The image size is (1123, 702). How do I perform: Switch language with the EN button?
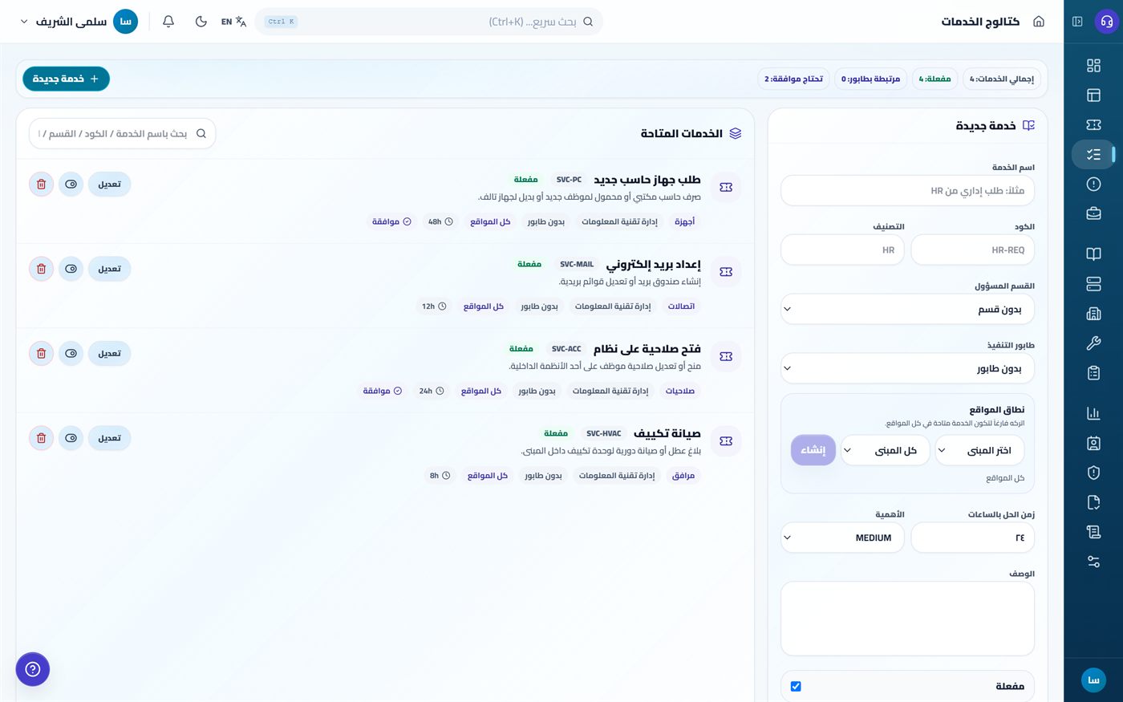(233, 22)
